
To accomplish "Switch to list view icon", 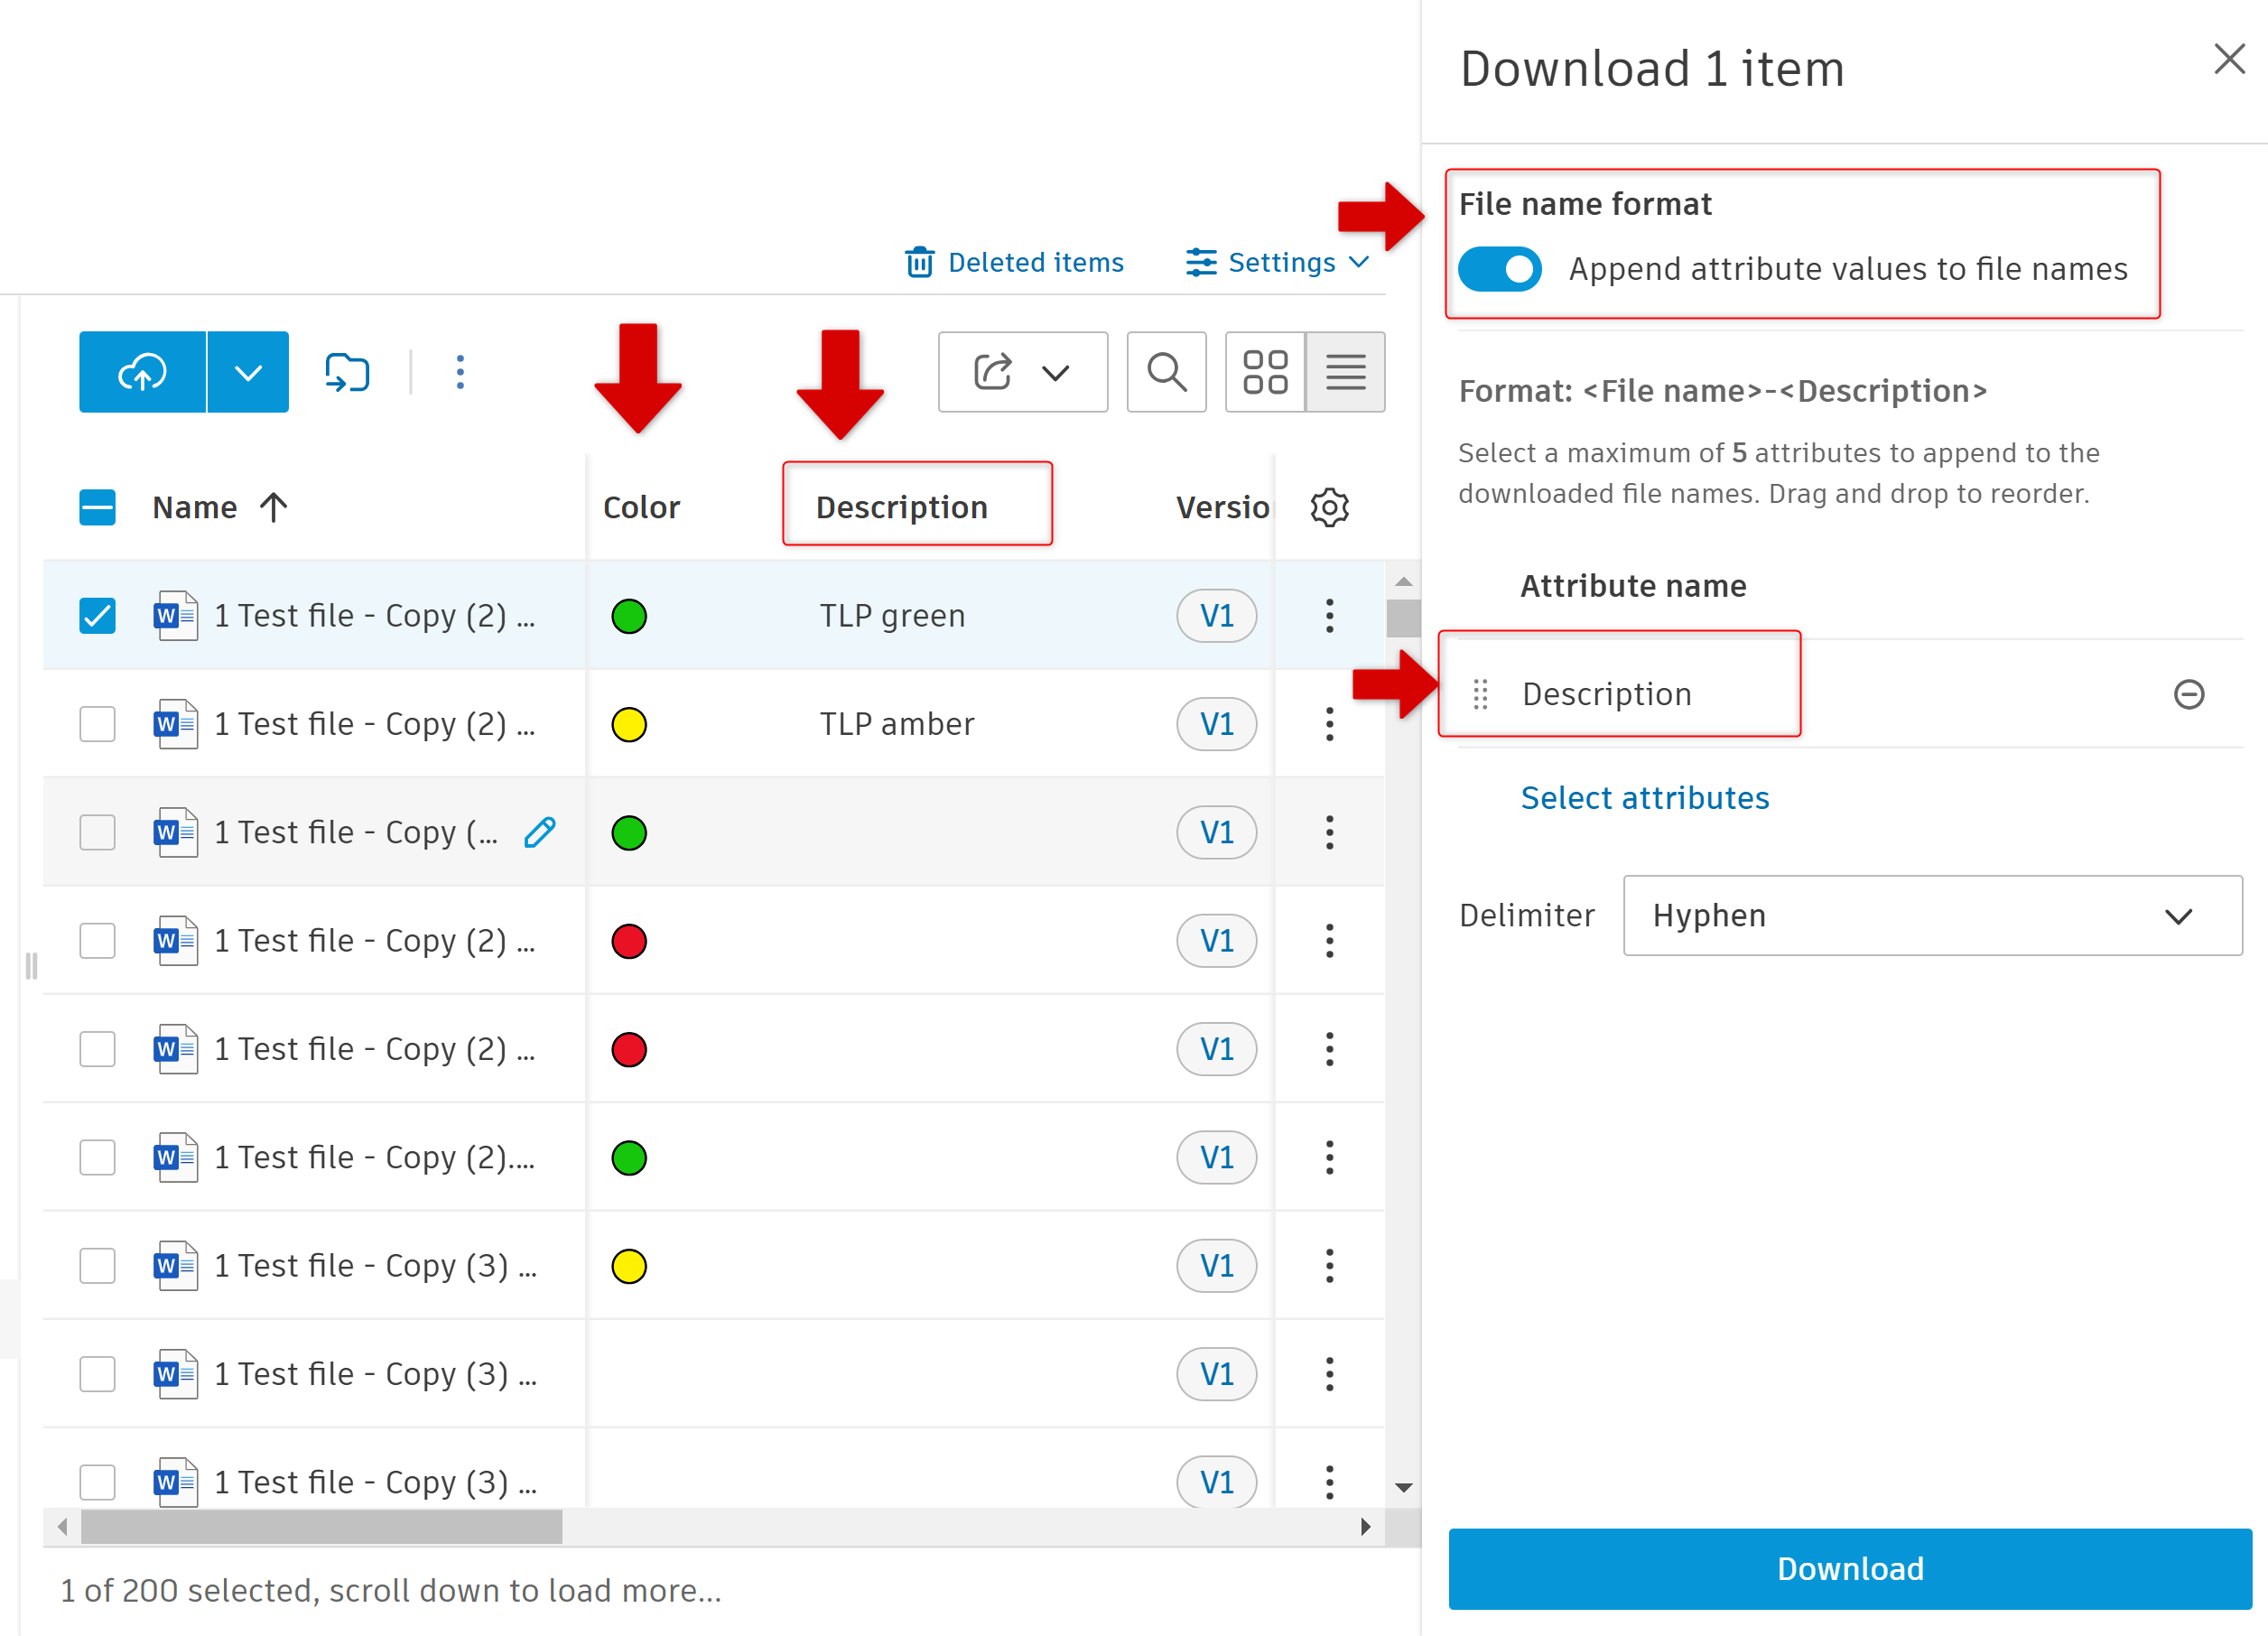I will 1345,372.
